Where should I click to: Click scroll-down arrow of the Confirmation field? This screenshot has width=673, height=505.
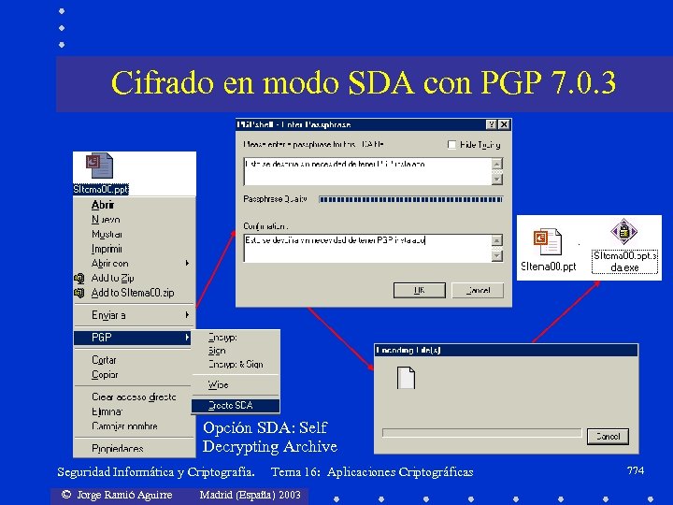pos(497,255)
